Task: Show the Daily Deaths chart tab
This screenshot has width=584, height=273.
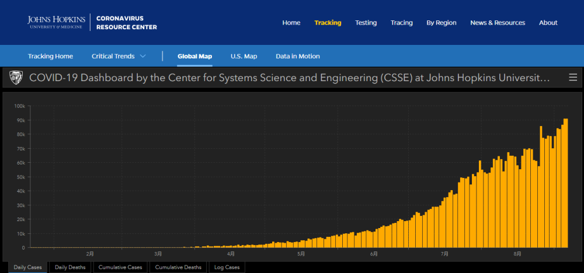Action: coord(70,267)
